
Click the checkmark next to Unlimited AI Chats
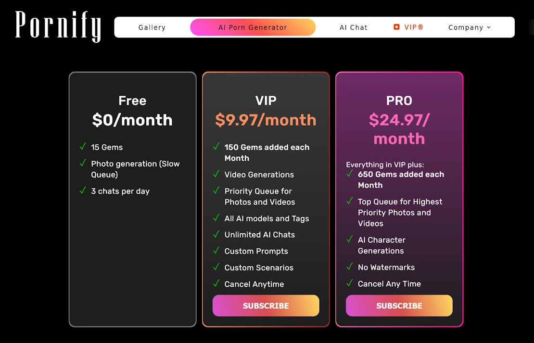[x=216, y=234]
